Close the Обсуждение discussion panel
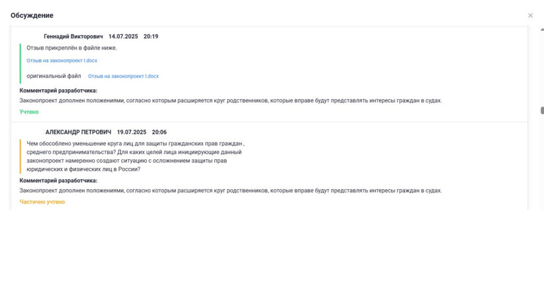Screen dimensions: 544x306 (x=530, y=15)
